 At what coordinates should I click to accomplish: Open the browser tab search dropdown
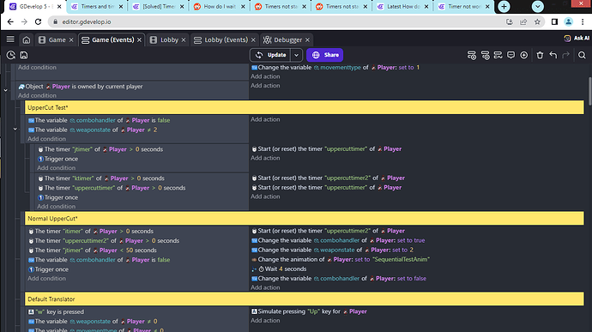point(538,6)
